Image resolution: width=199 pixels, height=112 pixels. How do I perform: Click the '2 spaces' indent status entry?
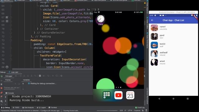[137, 110]
